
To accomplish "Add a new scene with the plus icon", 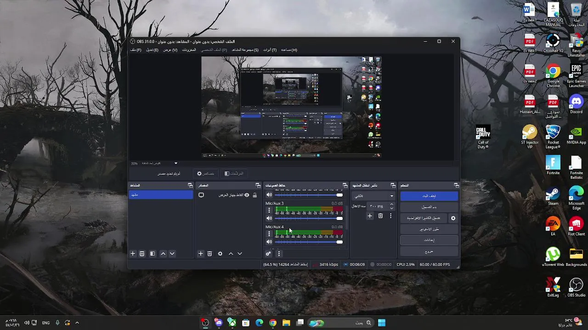I will 133,253.
